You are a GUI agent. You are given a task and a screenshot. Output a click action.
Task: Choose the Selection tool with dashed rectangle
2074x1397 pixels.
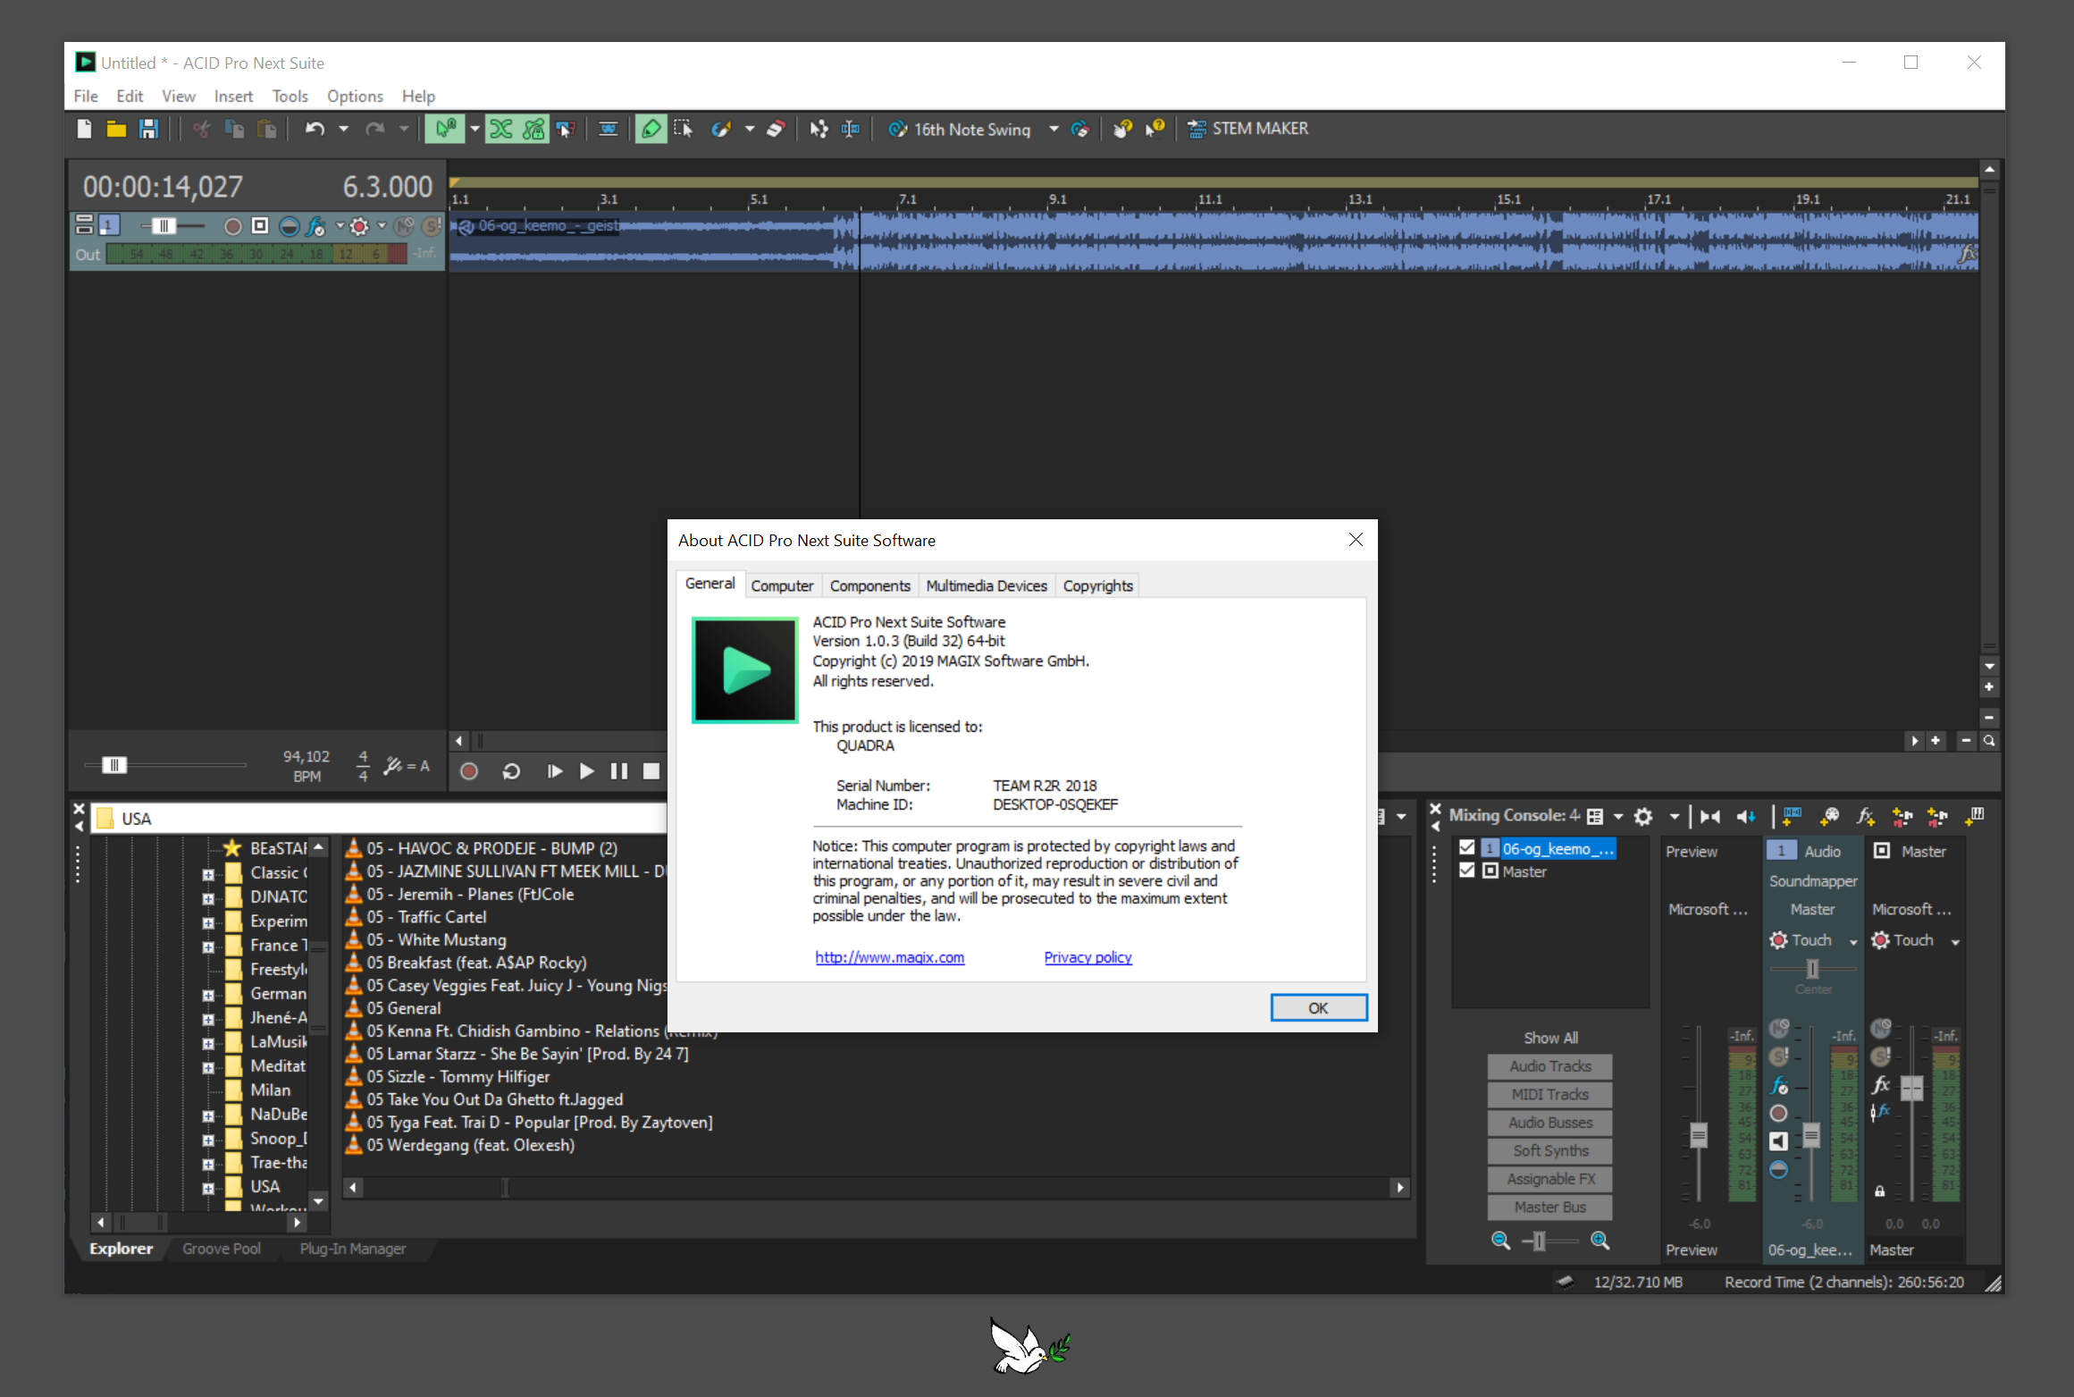(x=684, y=129)
